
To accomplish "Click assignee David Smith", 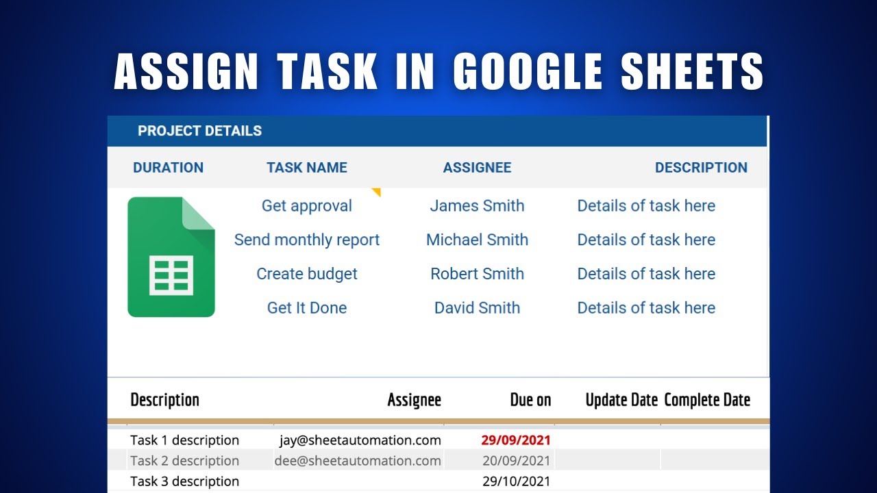I will 477,308.
